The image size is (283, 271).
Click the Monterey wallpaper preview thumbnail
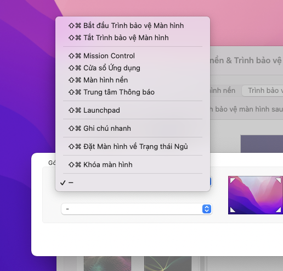pyautogui.click(x=256, y=195)
